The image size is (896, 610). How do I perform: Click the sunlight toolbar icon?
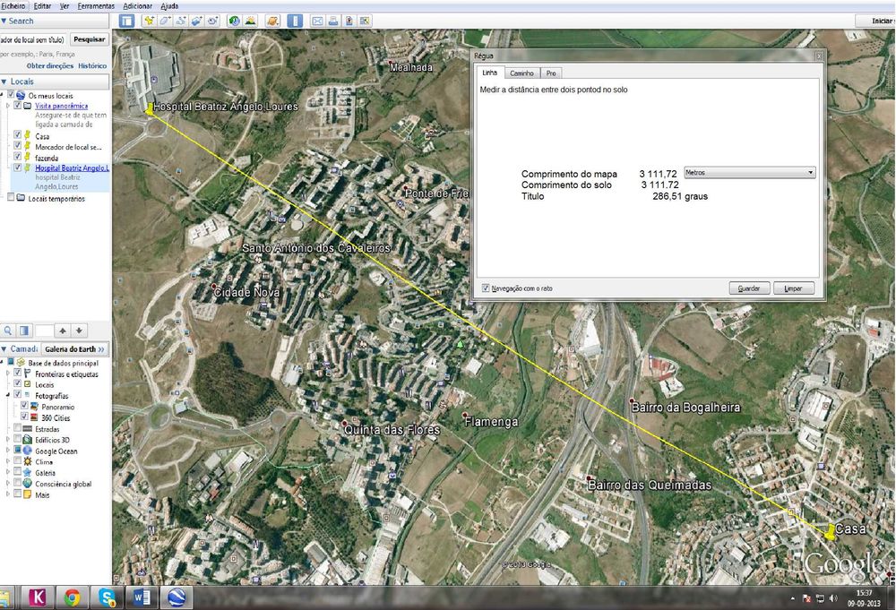250,21
